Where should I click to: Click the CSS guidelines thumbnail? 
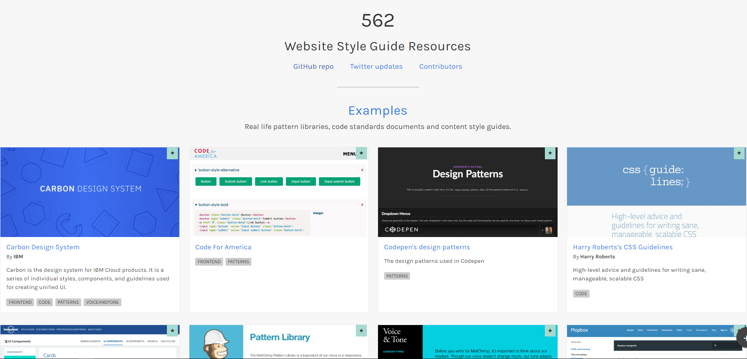[656, 192]
